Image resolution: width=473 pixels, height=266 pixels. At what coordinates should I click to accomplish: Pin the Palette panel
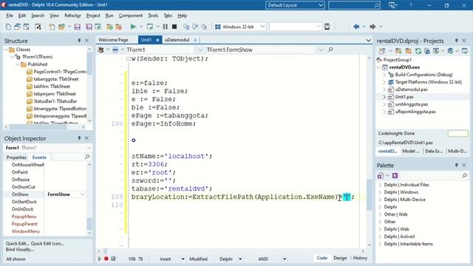[457, 166]
